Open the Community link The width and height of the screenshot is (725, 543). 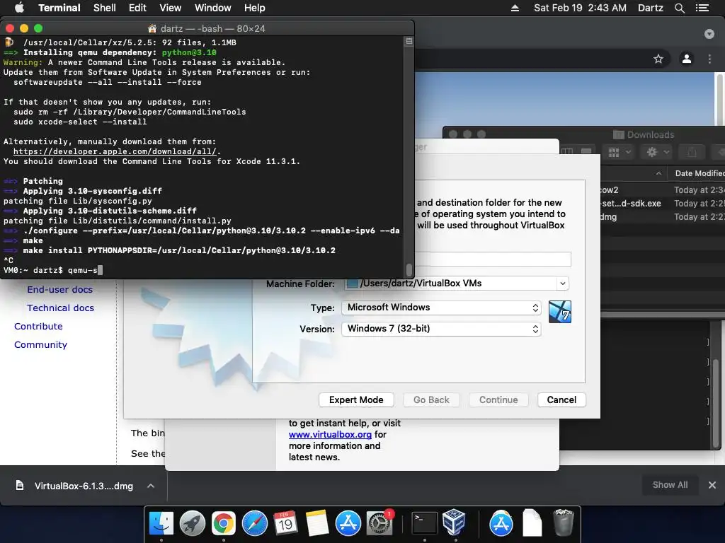pyautogui.click(x=40, y=345)
